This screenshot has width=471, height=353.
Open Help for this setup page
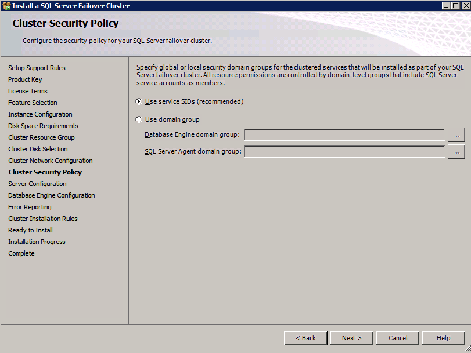click(x=443, y=338)
